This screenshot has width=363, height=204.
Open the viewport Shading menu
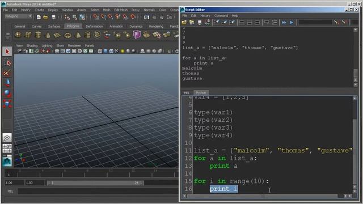tap(32, 45)
